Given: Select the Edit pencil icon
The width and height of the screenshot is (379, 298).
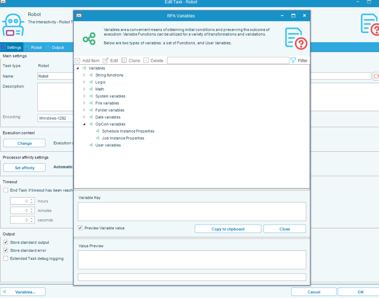Looking at the screenshot, I should click(106, 60).
